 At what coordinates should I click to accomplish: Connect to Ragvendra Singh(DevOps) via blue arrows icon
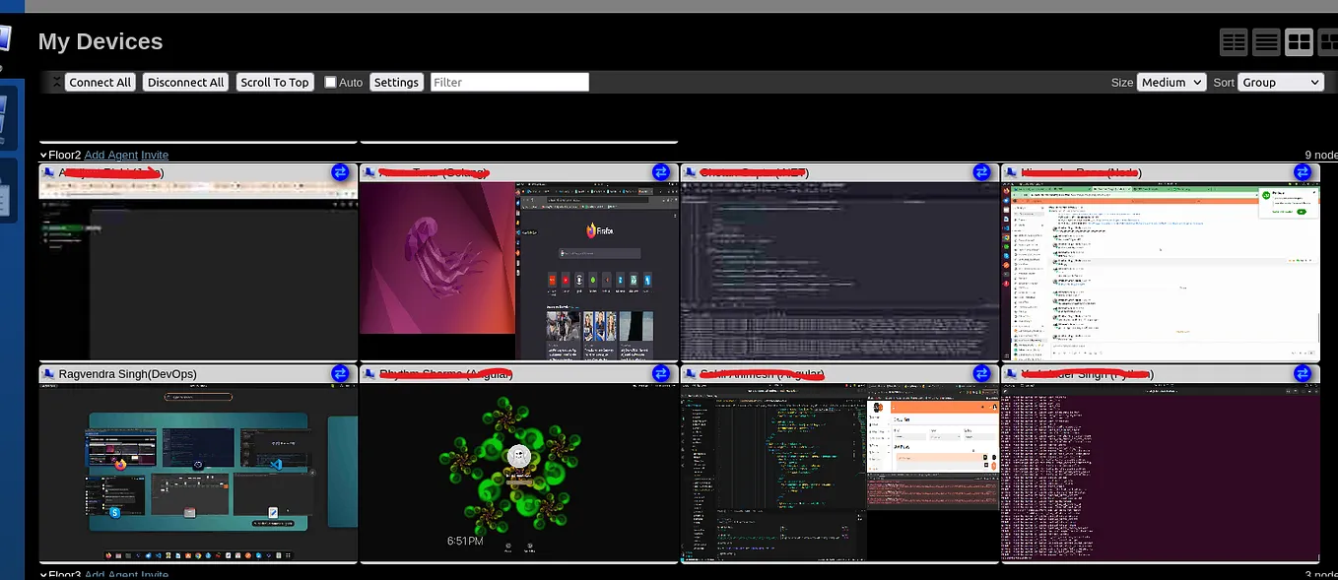point(340,373)
